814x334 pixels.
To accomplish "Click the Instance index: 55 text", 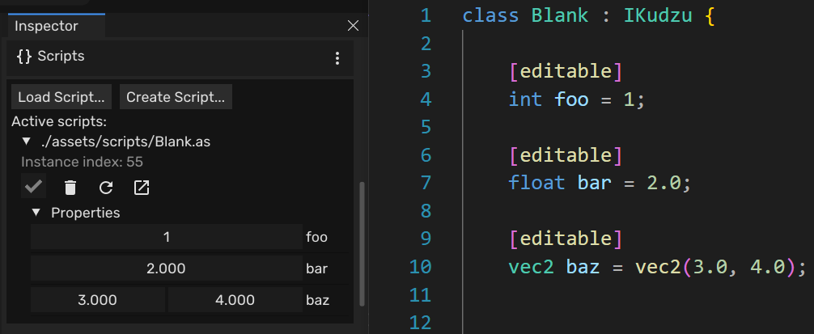I will click(82, 162).
